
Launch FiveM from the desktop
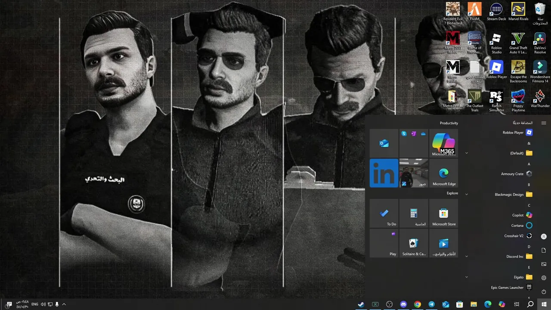475,12
